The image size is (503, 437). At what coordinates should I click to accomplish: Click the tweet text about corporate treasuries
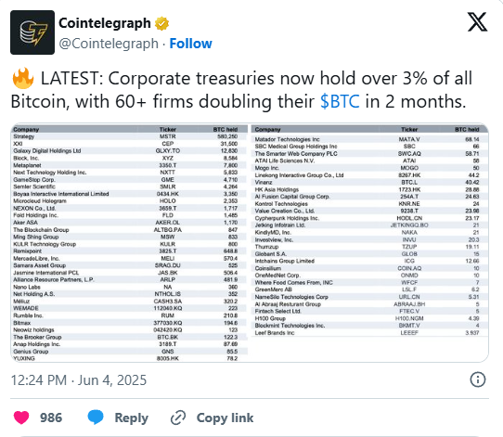pos(241,90)
